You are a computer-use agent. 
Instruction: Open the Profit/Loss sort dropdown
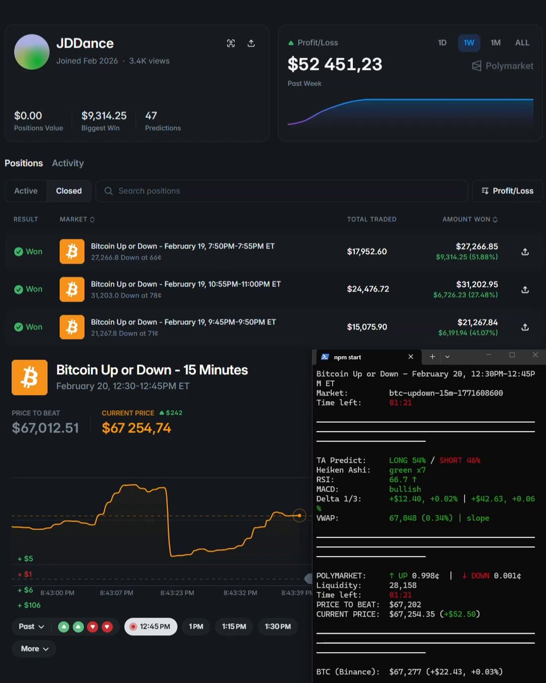click(x=507, y=191)
